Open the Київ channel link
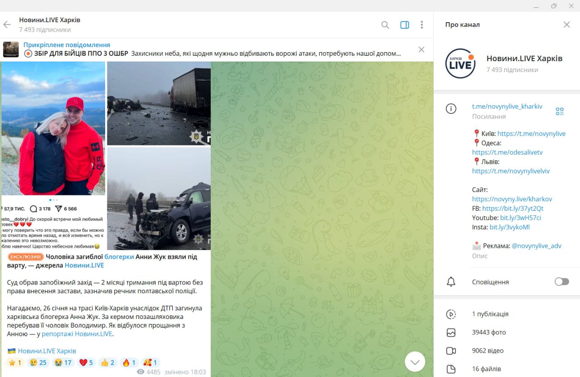Image resolution: width=580 pixels, height=377 pixels. click(x=531, y=134)
